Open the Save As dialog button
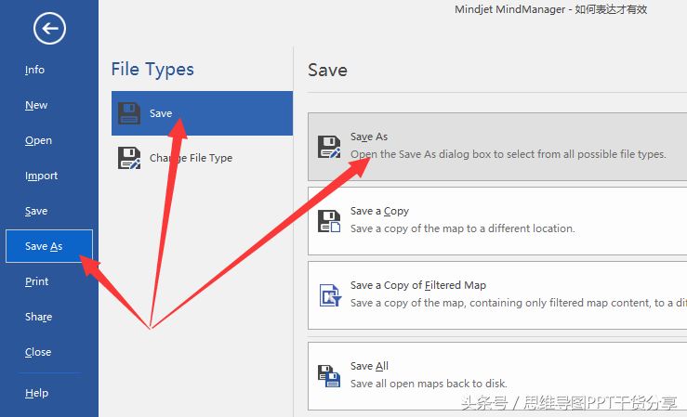The height and width of the screenshot is (417, 687). 497,147
